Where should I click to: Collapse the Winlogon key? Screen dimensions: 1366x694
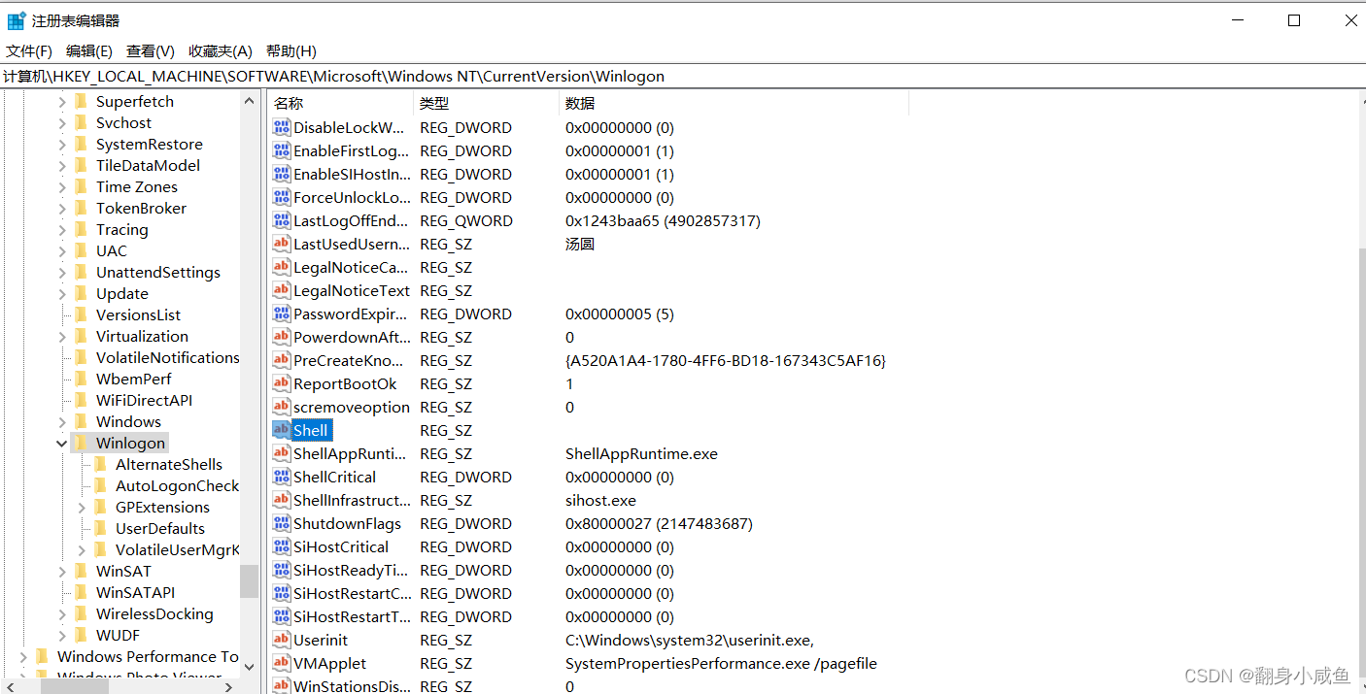(62, 444)
